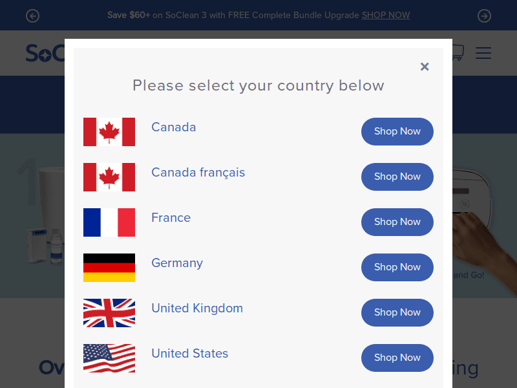Image resolution: width=517 pixels, height=388 pixels.
Task: Select the United States flag image
Action: click(x=109, y=358)
